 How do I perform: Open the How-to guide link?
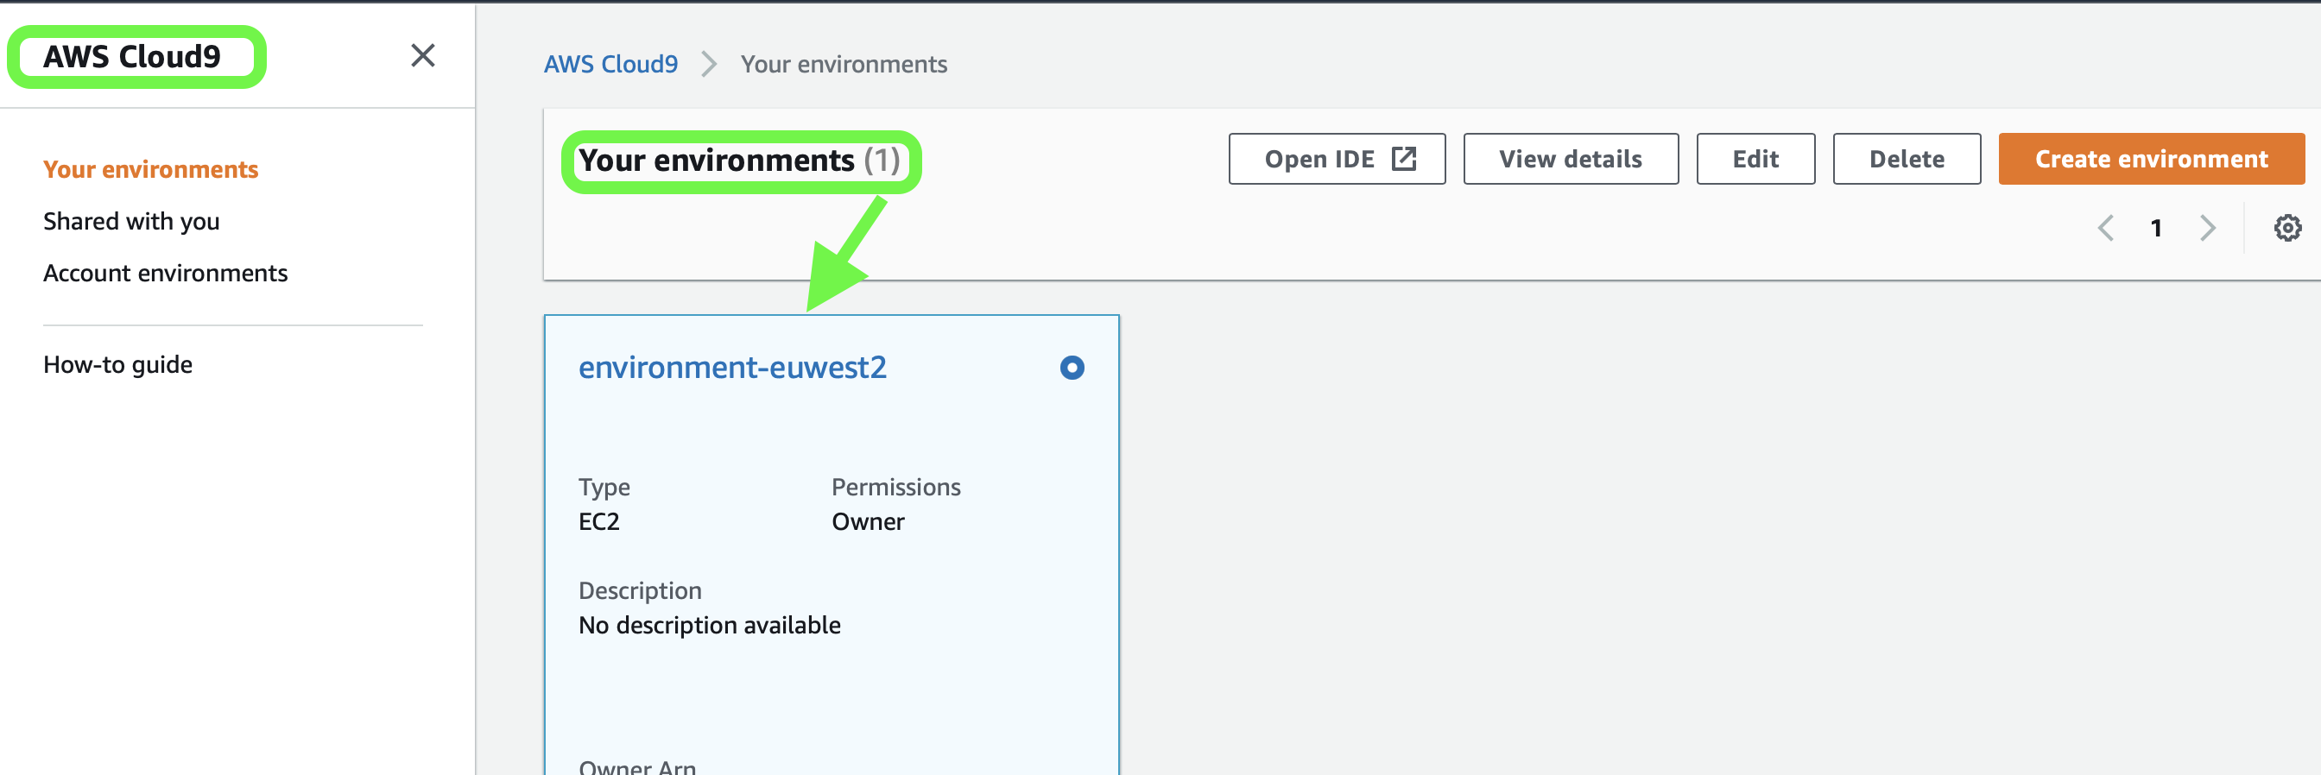[117, 363]
